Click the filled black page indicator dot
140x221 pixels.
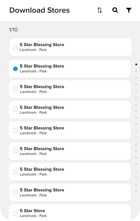pyautogui.click(x=136, y=64)
